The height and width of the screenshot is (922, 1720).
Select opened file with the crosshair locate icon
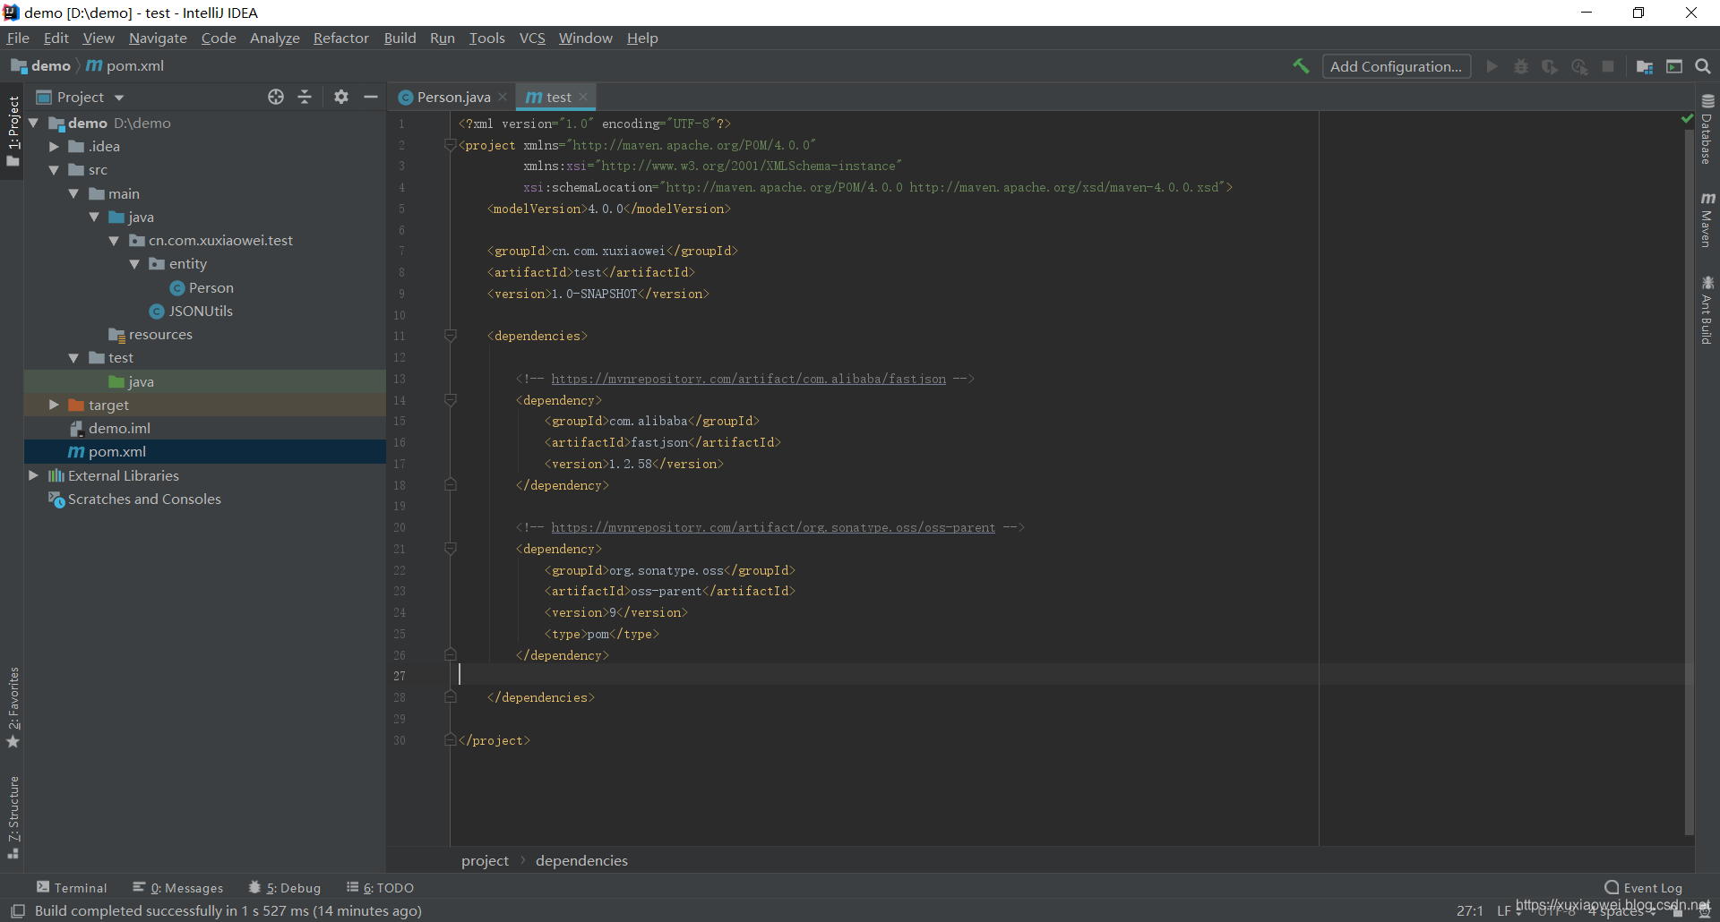(276, 97)
